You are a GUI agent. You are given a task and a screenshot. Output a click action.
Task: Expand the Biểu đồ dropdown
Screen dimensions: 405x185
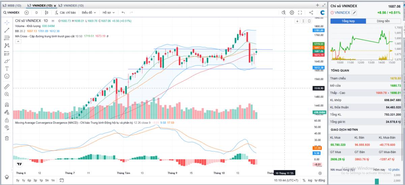[89, 12]
